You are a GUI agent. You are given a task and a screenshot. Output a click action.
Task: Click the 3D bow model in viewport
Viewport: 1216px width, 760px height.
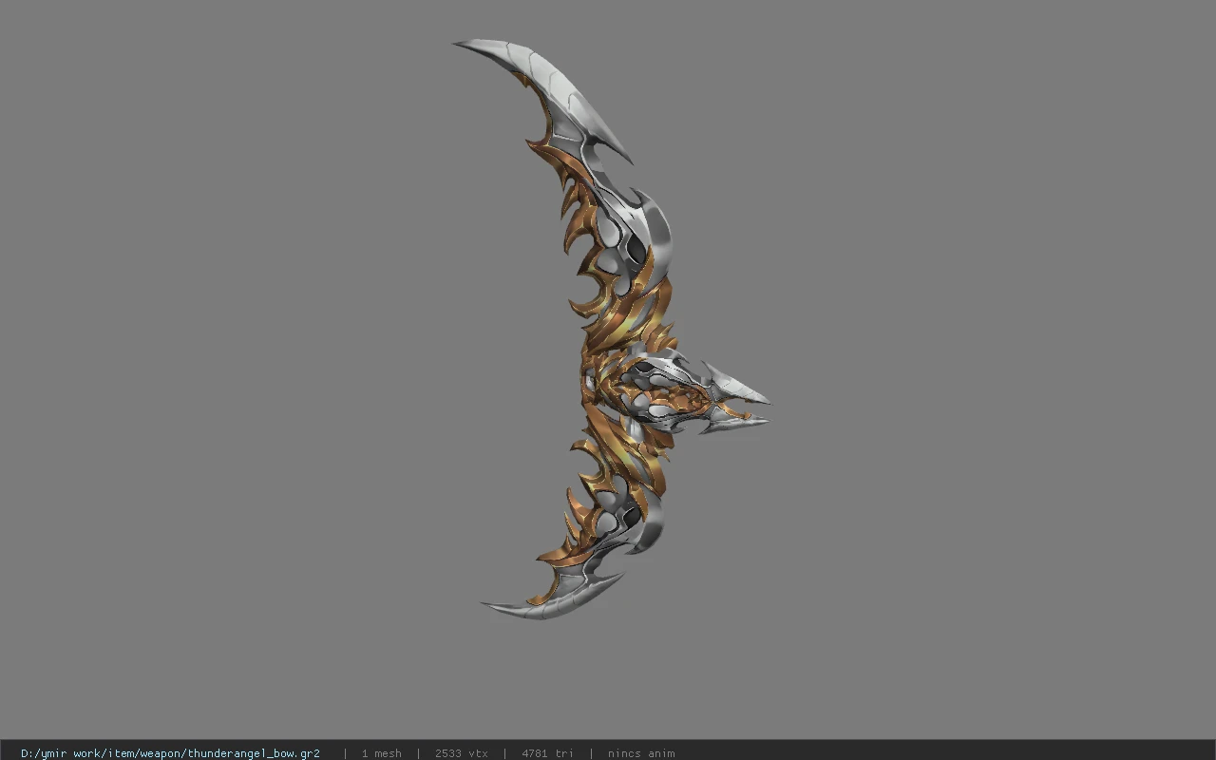pos(613,330)
